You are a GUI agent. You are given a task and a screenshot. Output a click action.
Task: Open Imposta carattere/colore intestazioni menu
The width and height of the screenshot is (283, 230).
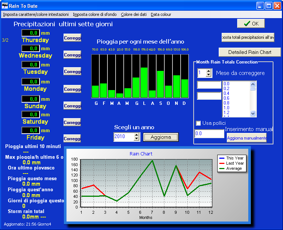(x=36, y=14)
